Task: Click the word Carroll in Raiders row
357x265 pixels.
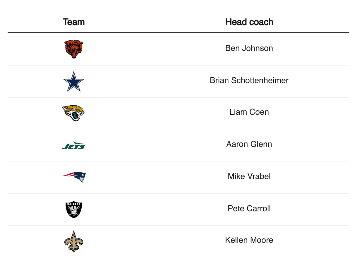Action: (258, 209)
